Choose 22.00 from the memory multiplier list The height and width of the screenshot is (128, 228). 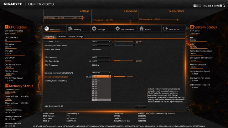click(x=101, y=84)
